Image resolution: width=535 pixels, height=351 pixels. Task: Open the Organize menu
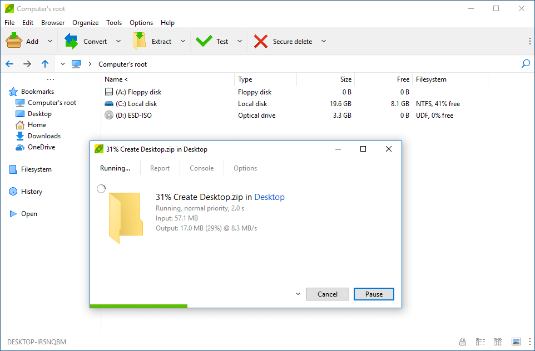85,23
